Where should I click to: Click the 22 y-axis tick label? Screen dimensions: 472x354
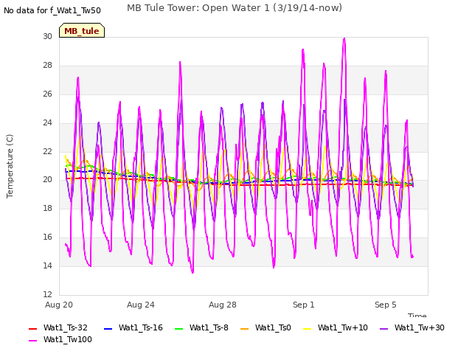click(47, 151)
